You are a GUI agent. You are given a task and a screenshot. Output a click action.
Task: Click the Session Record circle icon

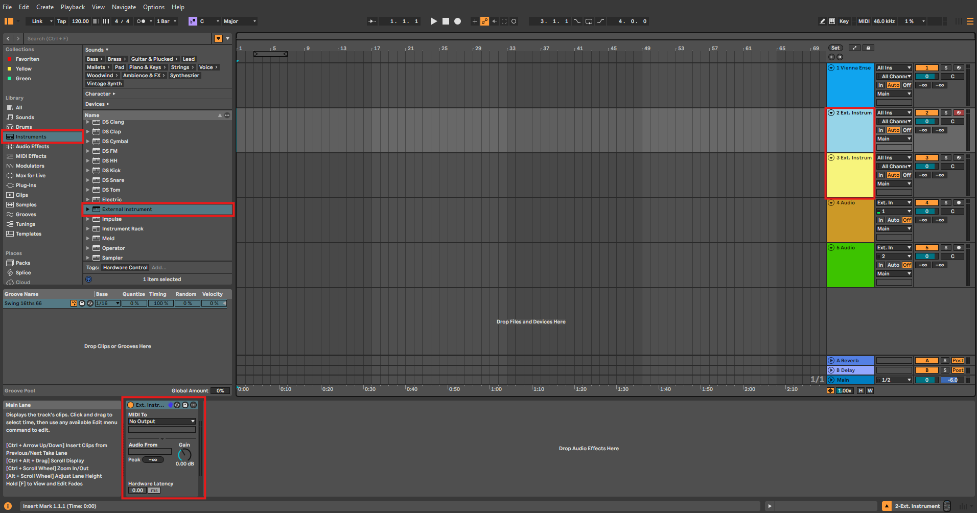coord(514,21)
